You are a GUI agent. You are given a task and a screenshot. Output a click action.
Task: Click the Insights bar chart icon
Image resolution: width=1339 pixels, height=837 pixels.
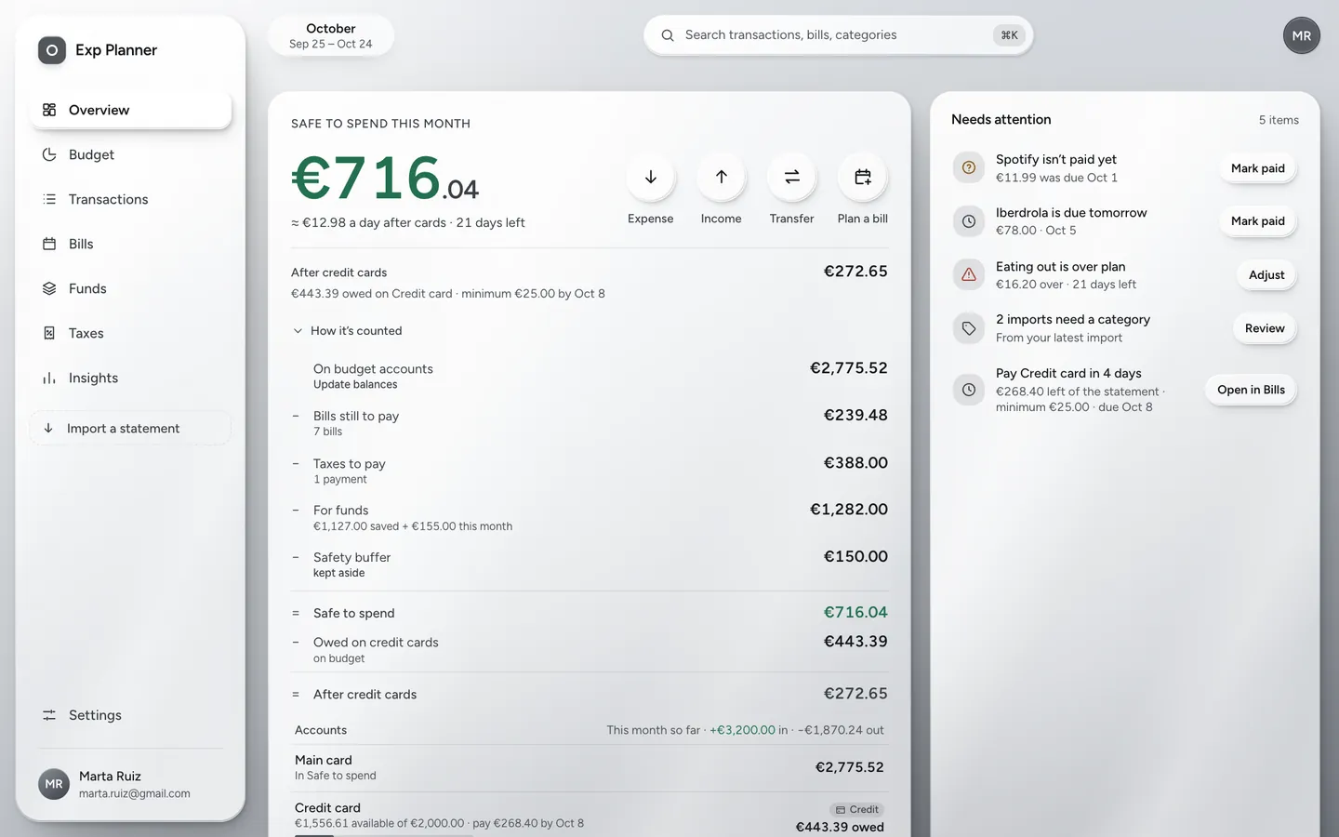[x=49, y=378]
